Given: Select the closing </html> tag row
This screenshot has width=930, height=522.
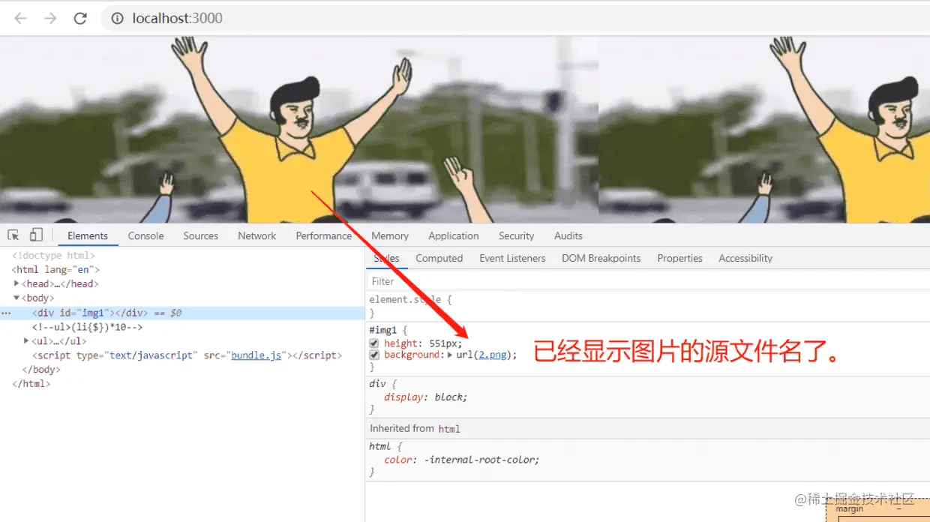Looking at the screenshot, I should (31, 384).
